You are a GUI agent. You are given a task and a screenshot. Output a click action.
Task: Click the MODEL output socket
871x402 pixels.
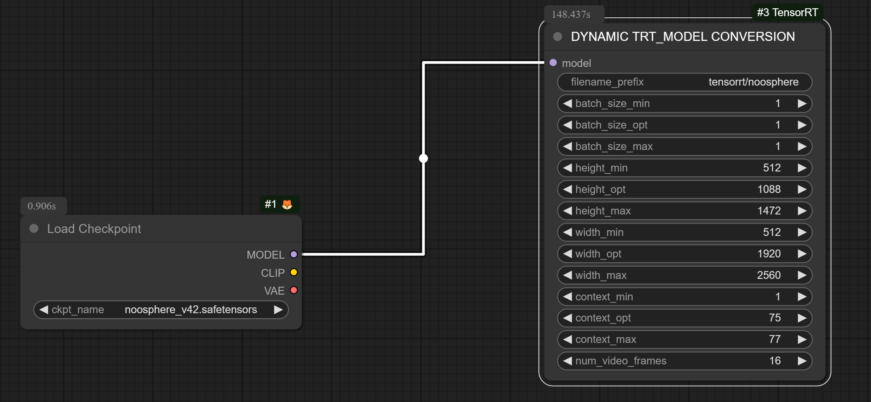pyautogui.click(x=294, y=255)
